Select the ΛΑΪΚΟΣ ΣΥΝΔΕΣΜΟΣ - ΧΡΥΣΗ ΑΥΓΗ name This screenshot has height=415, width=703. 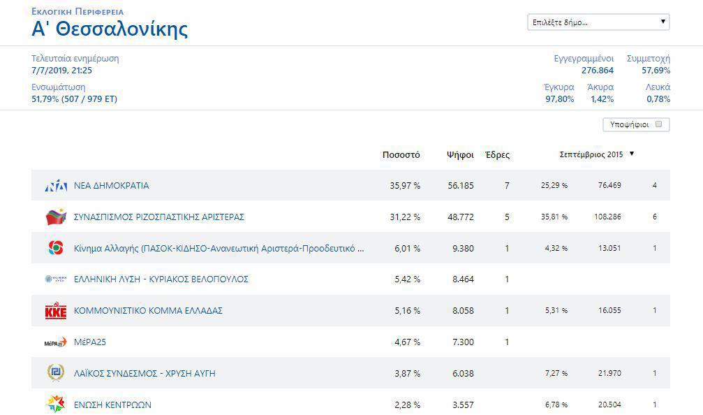[145, 374]
